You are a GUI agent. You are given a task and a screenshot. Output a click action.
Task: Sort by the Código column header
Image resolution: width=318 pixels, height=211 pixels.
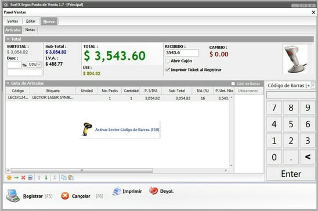[x=17, y=91]
